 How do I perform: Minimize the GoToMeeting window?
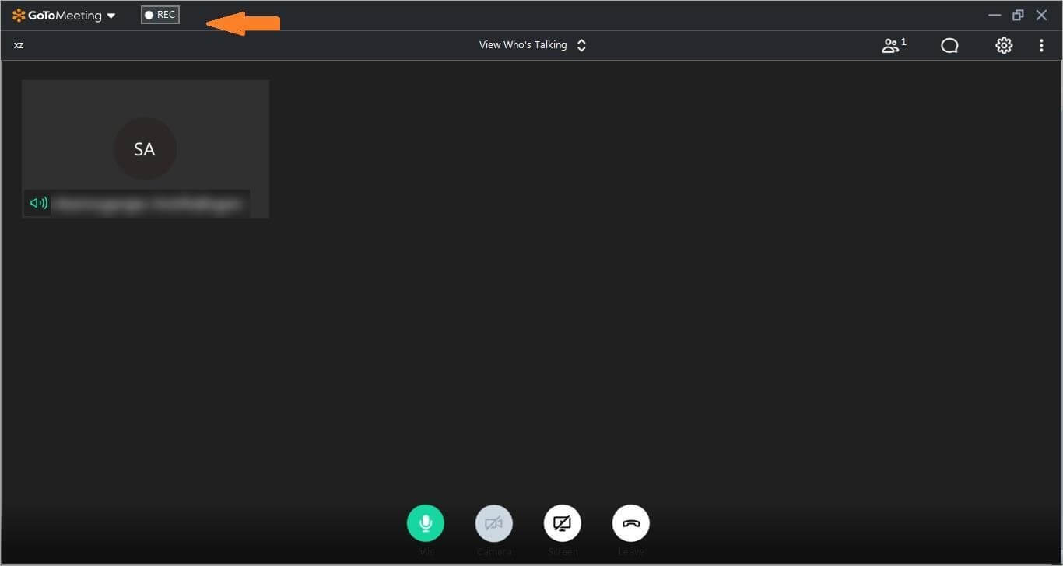tap(995, 16)
